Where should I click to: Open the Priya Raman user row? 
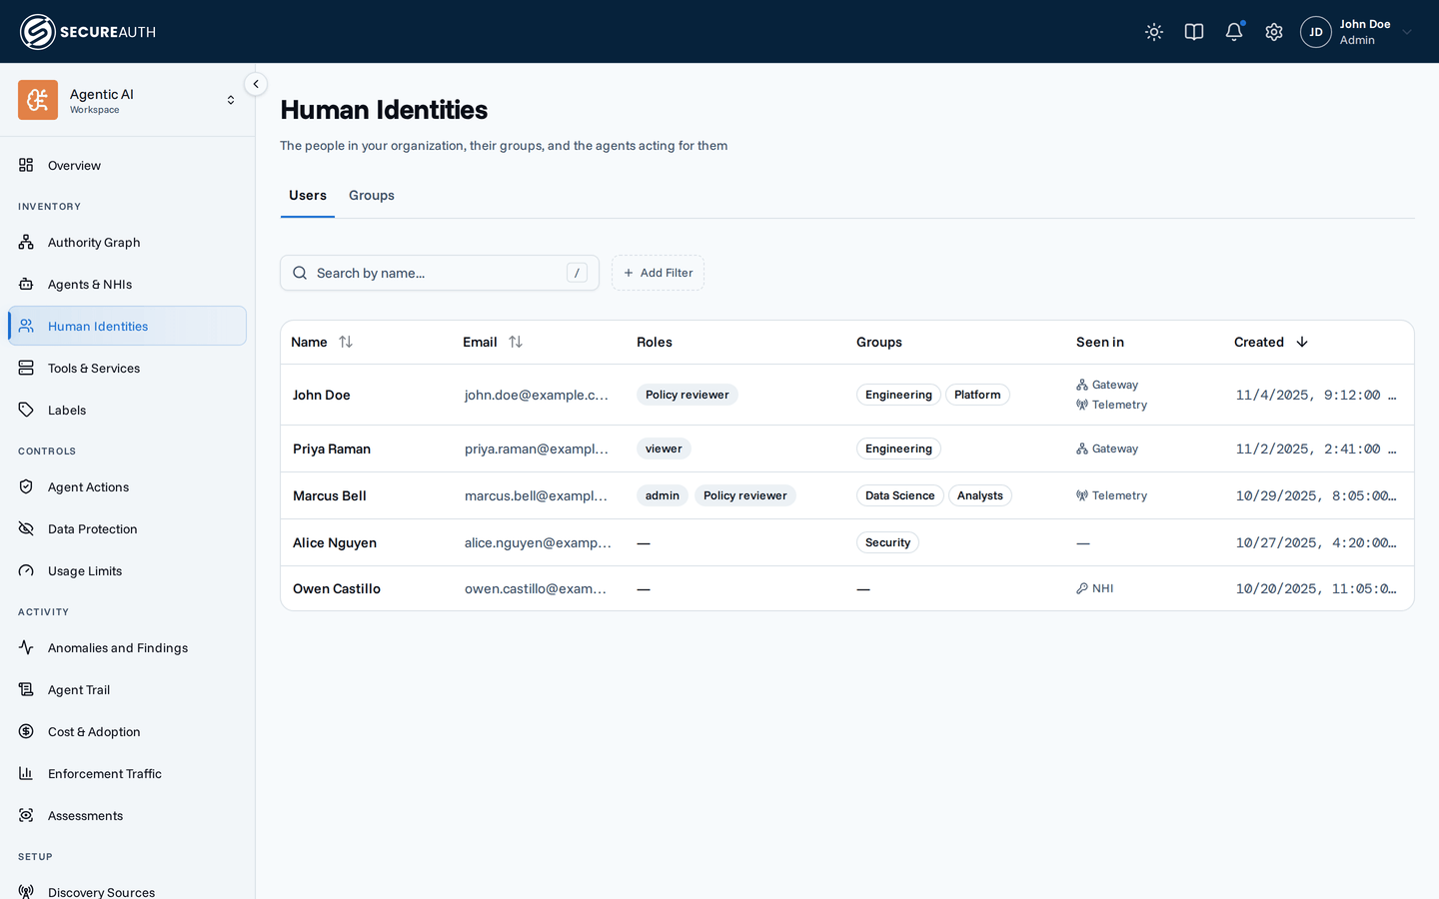[847, 449]
